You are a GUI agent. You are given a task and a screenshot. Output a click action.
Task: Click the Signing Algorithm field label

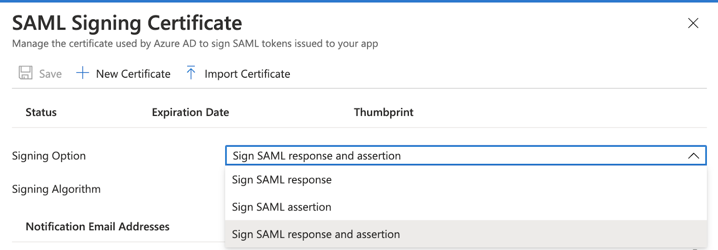[x=56, y=189]
